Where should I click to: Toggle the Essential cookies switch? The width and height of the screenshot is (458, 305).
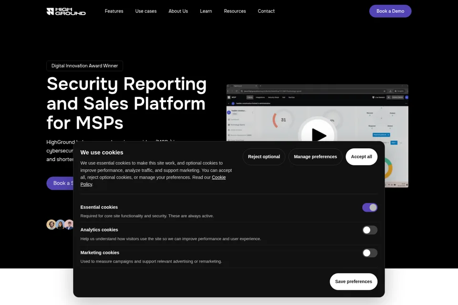370,207
